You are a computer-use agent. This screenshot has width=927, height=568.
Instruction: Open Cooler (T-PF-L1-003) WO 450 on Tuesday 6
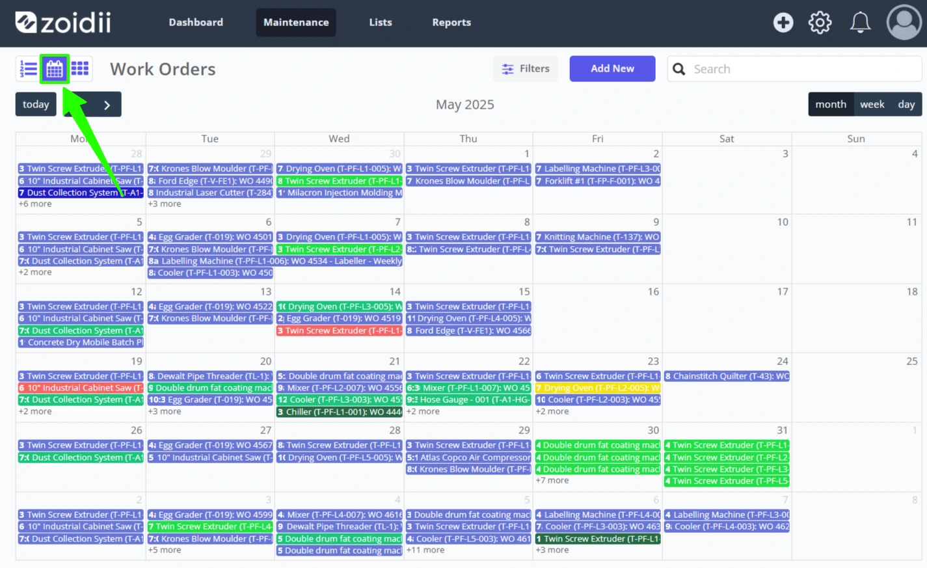pyautogui.click(x=210, y=273)
